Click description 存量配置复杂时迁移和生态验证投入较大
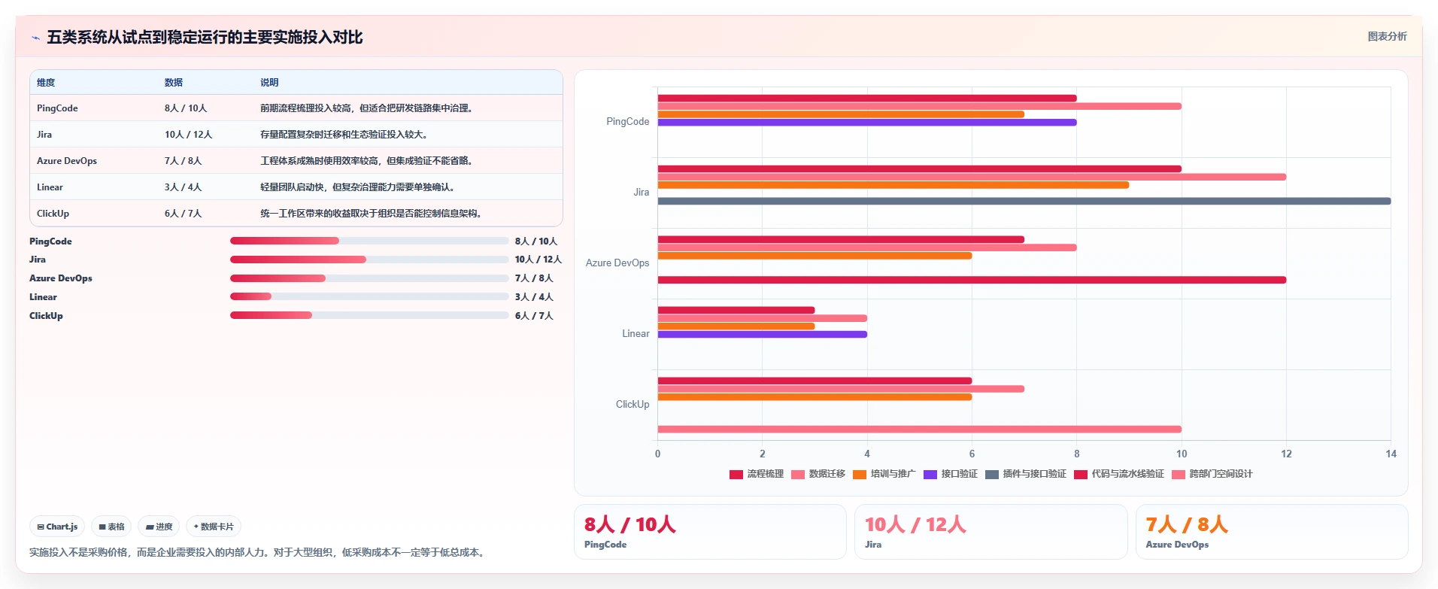This screenshot has height=589, width=1438. click(x=344, y=135)
